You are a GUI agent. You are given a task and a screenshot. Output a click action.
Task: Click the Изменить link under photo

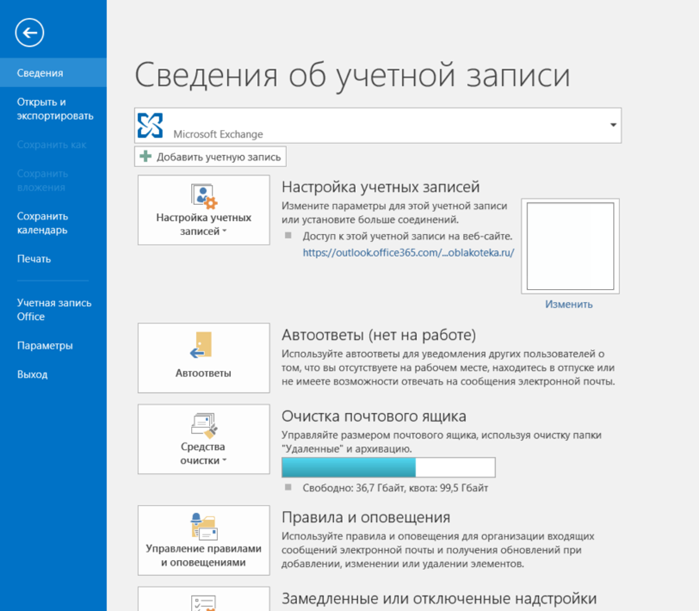[568, 304]
